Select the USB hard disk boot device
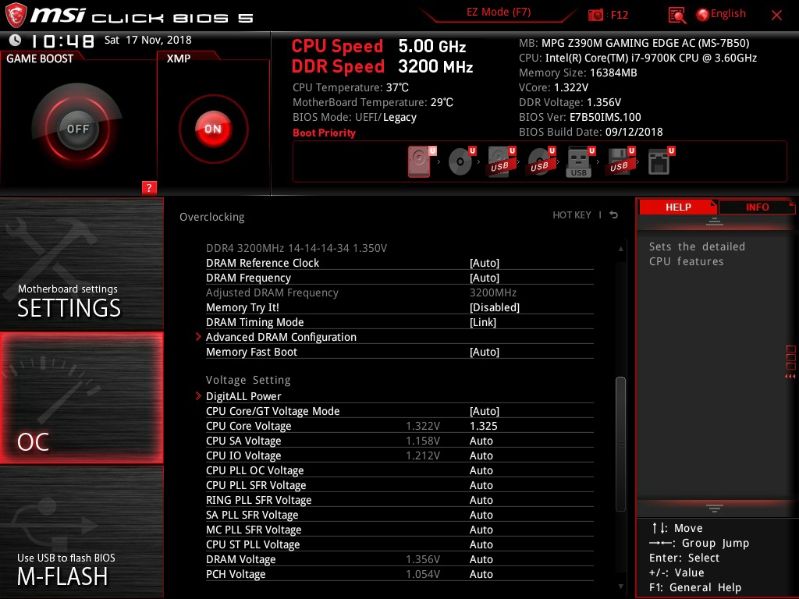 tap(502, 161)
